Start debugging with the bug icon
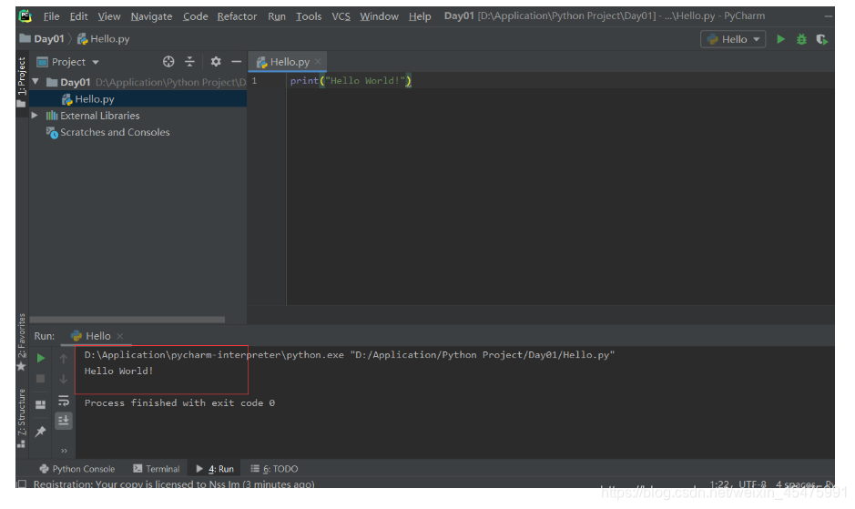 tap(801, 39)
